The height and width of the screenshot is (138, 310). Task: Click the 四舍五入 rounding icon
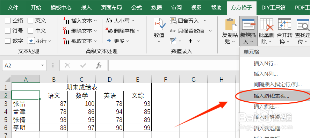pyautogui.click(x=173, y=21)
